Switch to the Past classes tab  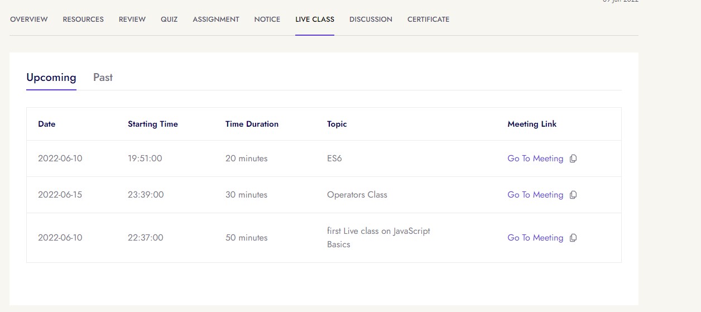103,78
